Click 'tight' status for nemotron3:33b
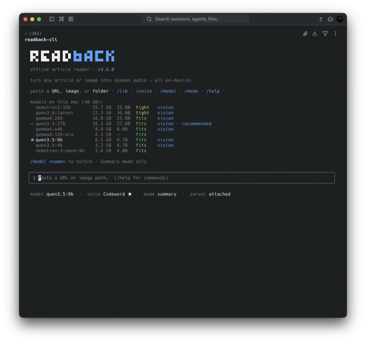Viewport: 366px width, 343px height. tap(142, 107)
